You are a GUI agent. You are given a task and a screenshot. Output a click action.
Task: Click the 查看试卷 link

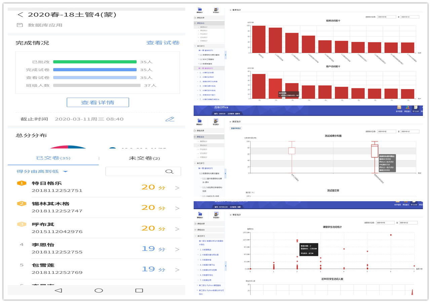pos(163,43)
